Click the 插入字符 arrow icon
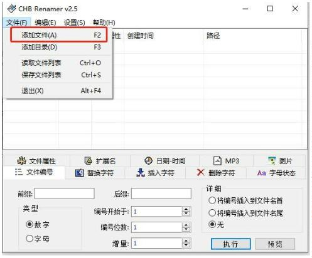The width and height of the screenshot is (312, 258). [x=141, y=173]
